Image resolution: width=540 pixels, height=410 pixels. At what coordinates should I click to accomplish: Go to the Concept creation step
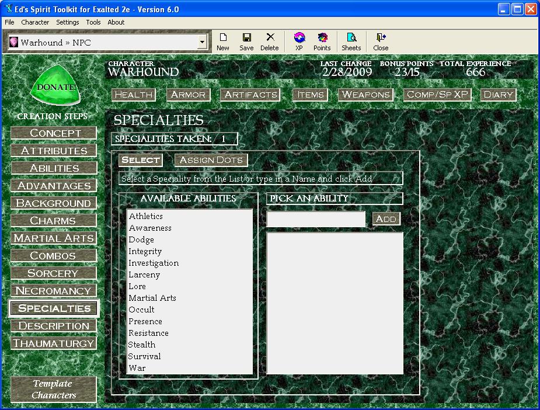click(54, 133)
